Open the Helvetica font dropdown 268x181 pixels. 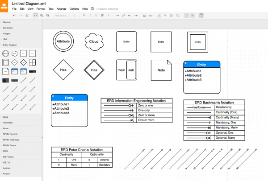(60, 15)
